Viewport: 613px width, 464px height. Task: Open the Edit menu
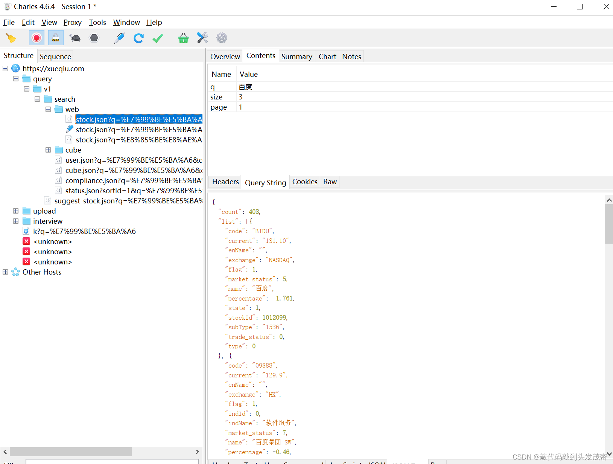pos(28,23)
